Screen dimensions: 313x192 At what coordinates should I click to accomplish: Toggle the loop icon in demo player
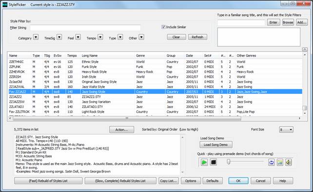[272, 162]
